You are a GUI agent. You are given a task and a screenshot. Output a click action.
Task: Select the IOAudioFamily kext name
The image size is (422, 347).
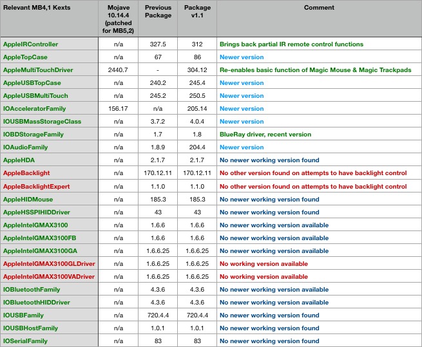click(26, 147)
